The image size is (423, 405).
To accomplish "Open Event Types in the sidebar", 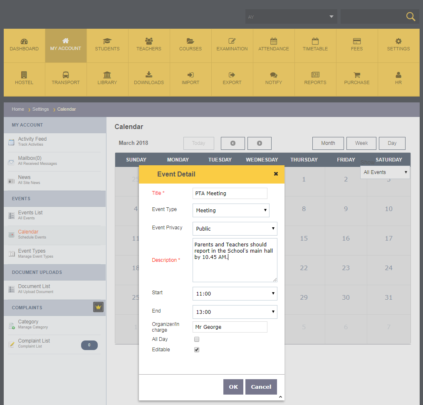I will click(31, 251).
